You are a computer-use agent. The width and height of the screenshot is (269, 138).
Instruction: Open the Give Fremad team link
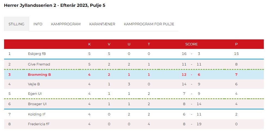[39, 64]
